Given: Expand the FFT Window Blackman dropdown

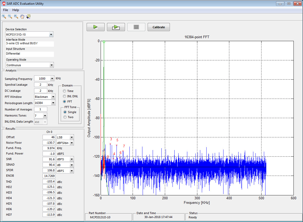Looking at the screenshot, I should click(53, 97).
